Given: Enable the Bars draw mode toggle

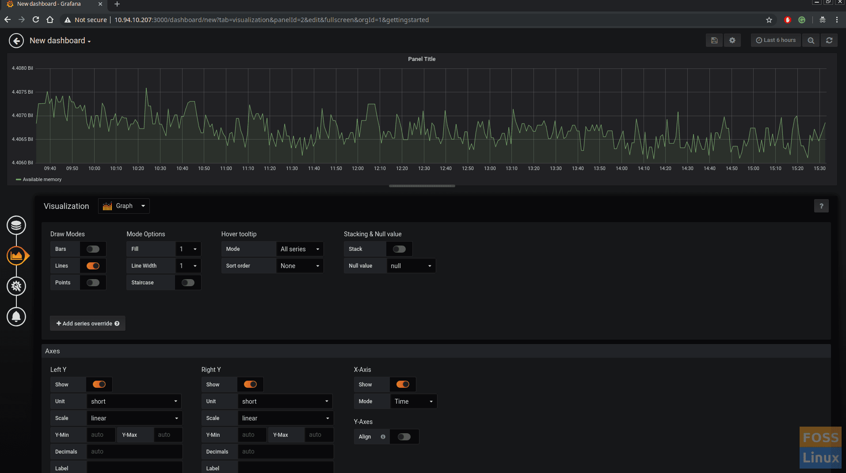Looking at the screenshot, I should point(93,249).
